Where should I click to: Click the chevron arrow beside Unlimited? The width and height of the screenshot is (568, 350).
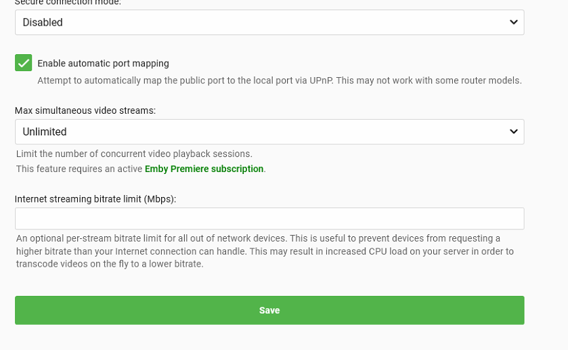513,131
